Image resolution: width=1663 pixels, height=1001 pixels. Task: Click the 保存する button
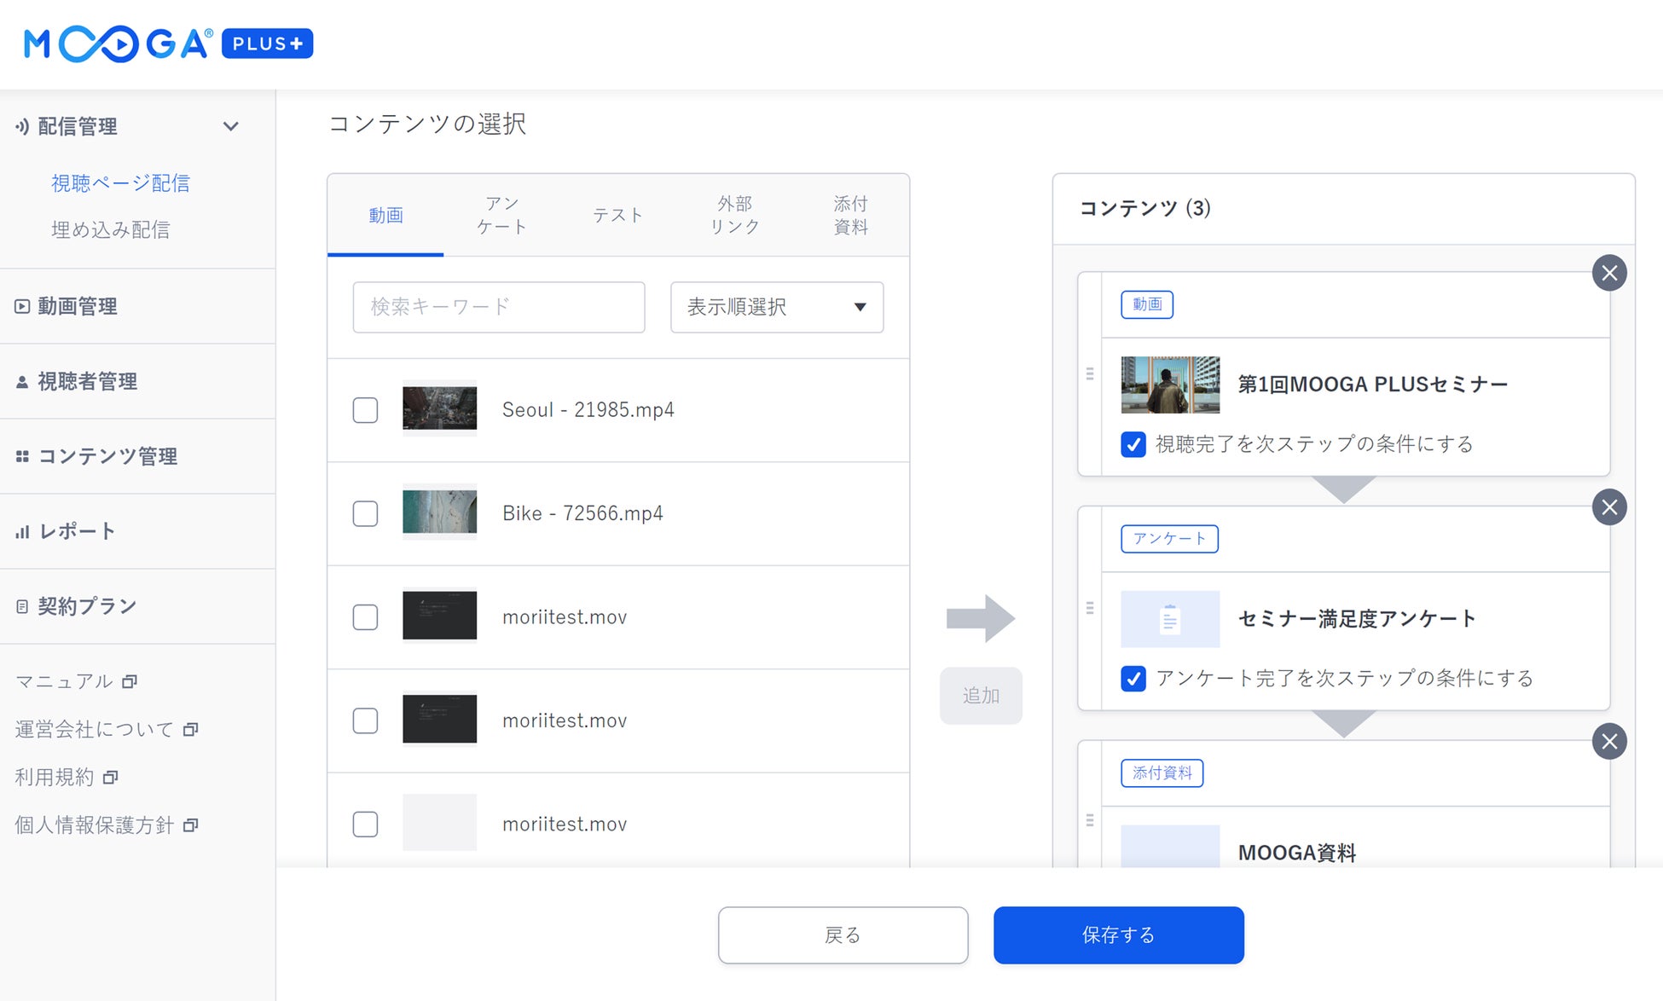click(x=1118, y=935)
